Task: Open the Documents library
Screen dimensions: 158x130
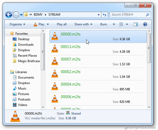Action: (26, 78)
